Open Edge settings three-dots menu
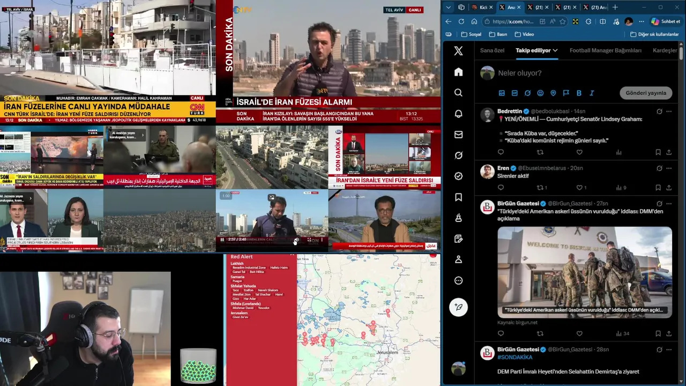Image resolution: width=686 pixels, height=386 pixels. [642, 21]
